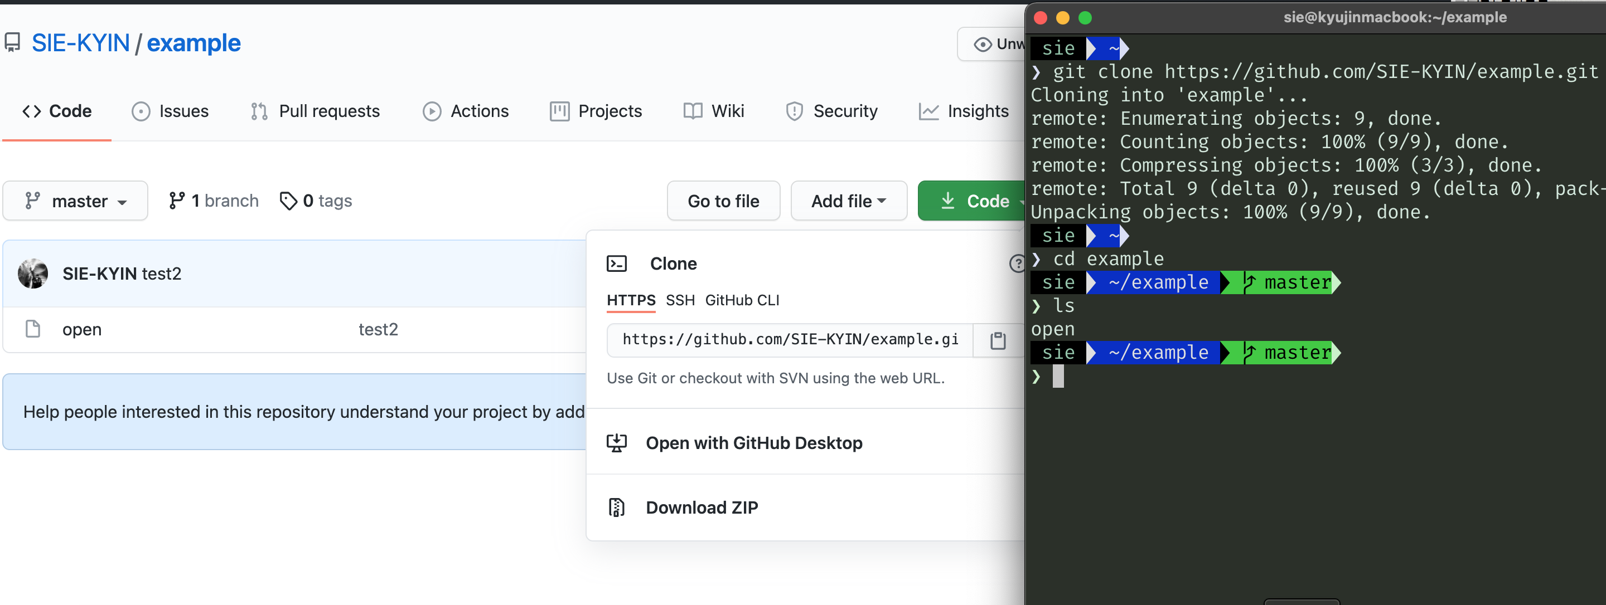Screen dimensions: 1606x605
Task: Click the Go to file button
Action: pos(723,201)
